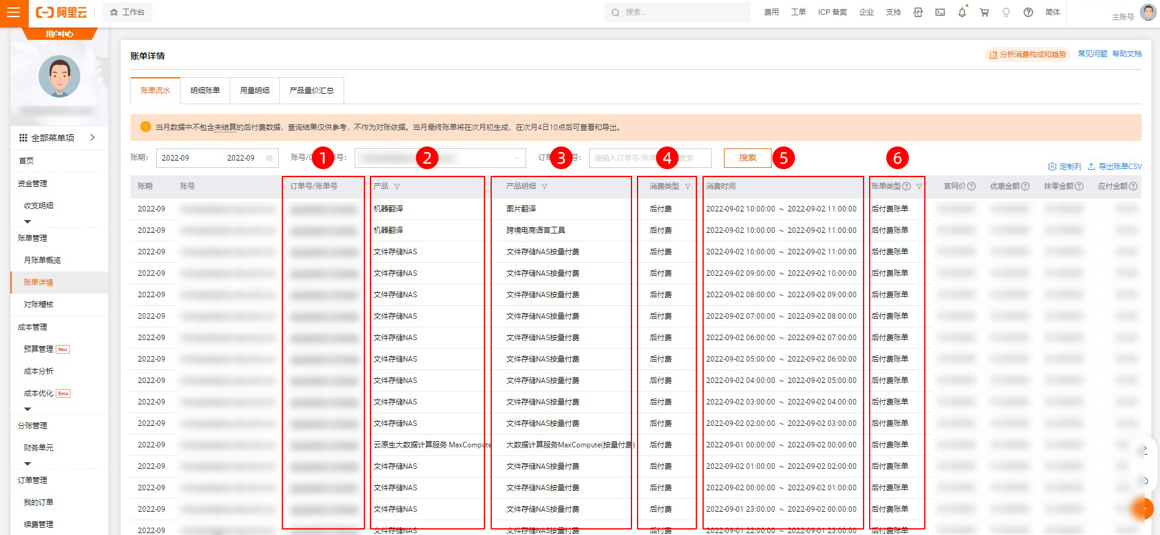The height and width of the screenshot is (535, 1160).
Task: Open 帮助文档 link
Action: [1127, 54]
